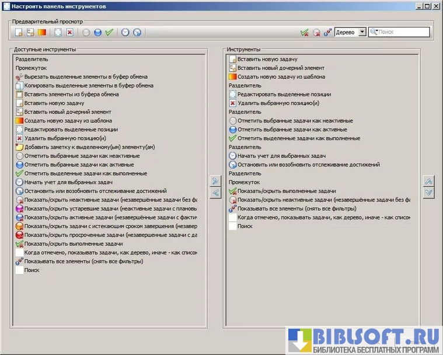Move selected tool down with the down arrow
Screen dimensions: 443x355
click(x=429, y=192)
